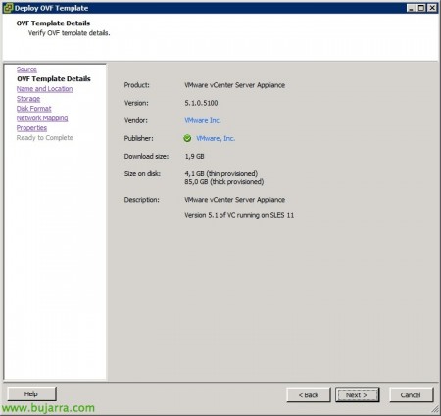The width and height of the screenshot is (441, 416).
Task: Click the Deploy OVF Template title bar icon
Action: tap(8, 8)
